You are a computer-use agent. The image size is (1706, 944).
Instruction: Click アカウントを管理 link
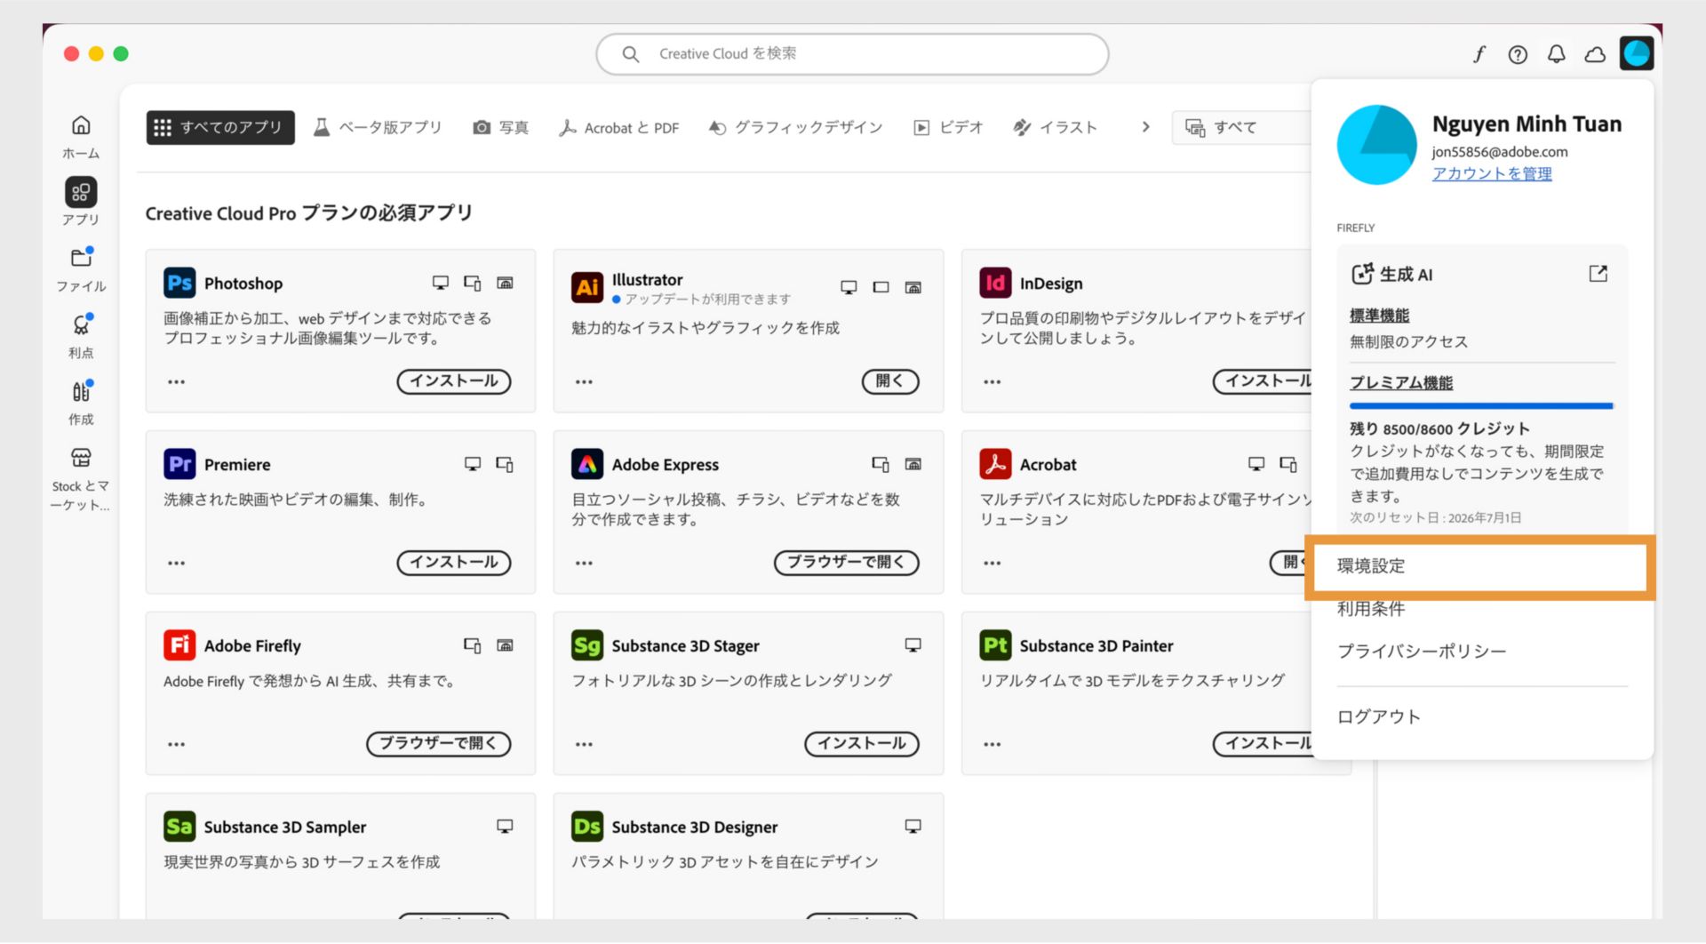click(x=1492, y=173)
